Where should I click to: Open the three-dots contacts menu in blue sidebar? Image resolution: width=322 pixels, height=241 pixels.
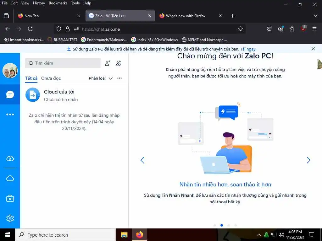pyautogui.click(x=10, y=114)
